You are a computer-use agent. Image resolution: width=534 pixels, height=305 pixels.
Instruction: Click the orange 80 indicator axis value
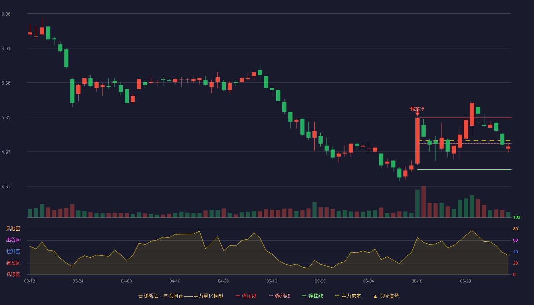515,229
